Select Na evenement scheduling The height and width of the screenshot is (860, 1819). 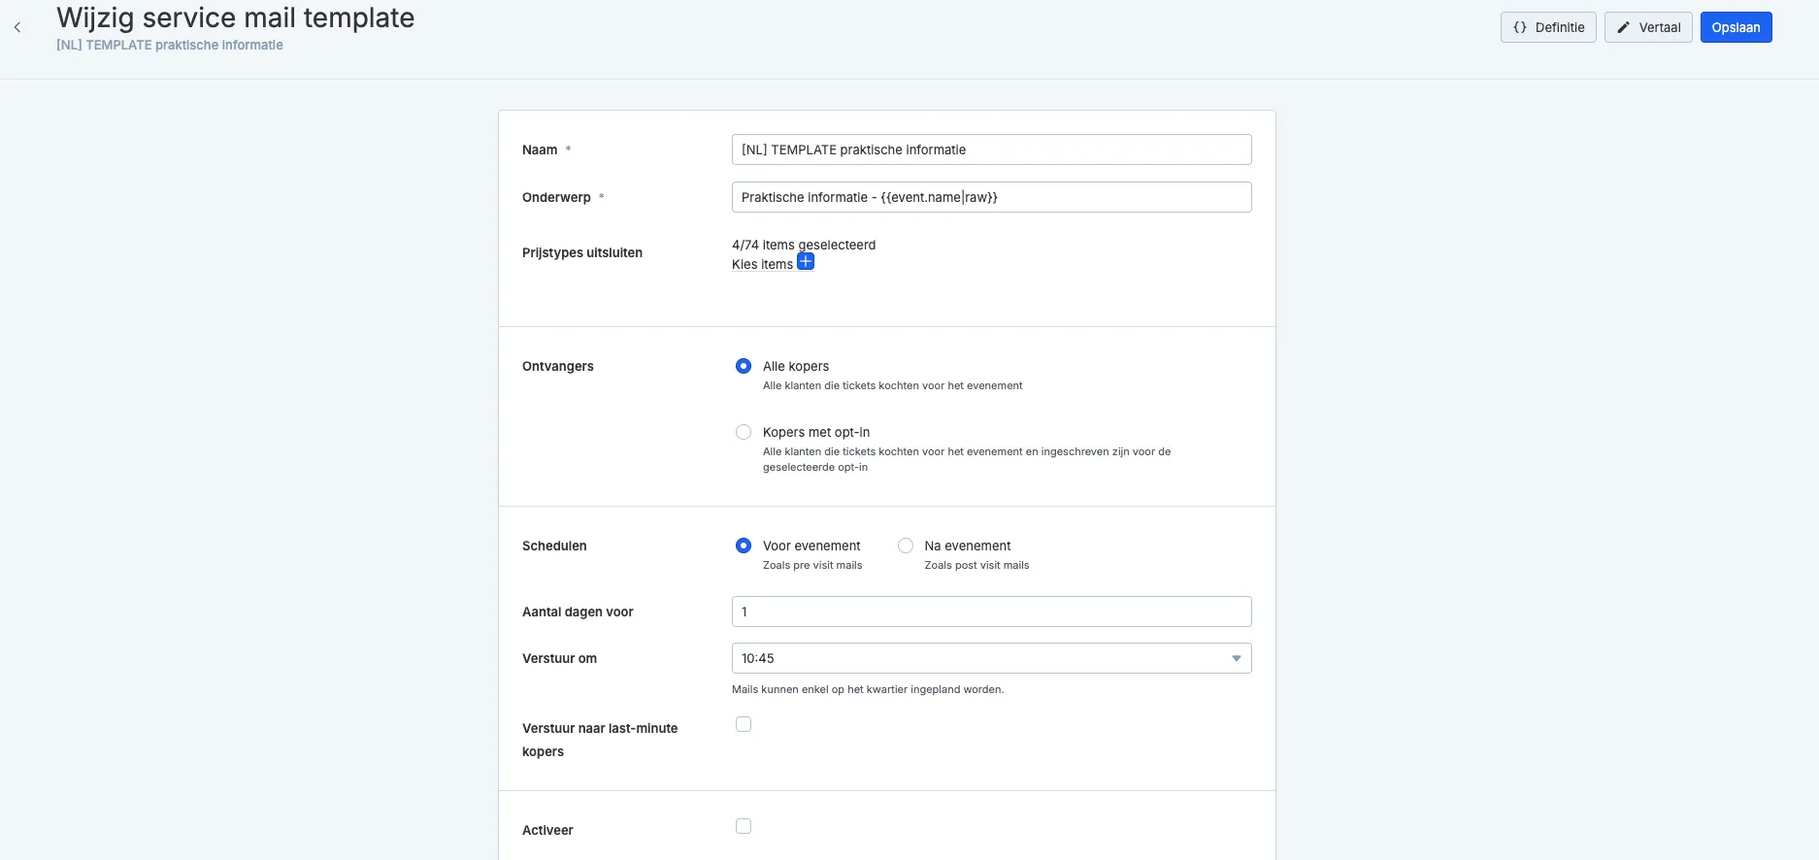tap(906, 546)
